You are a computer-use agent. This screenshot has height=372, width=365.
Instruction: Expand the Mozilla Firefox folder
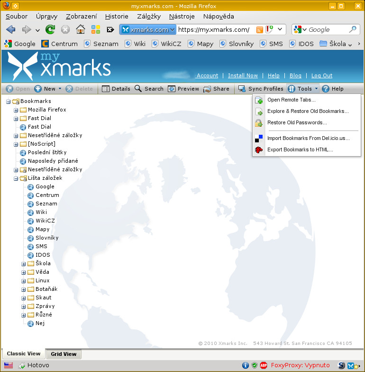tap(16, 110)
